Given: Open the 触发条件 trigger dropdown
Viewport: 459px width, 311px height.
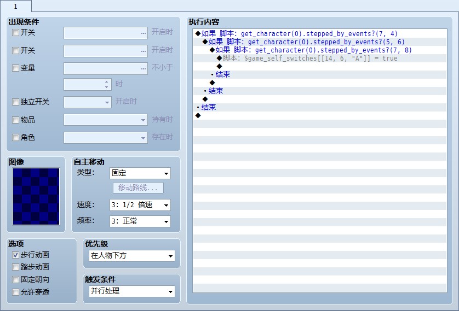Looking at the screenshot, I should point(131,291).
